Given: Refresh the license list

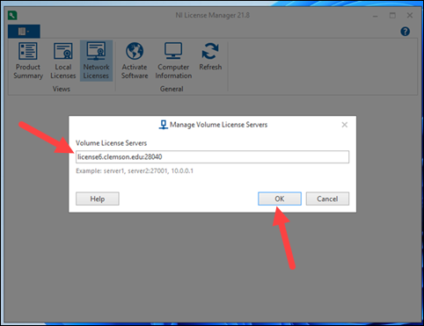Looking at the screenshot, I should pos(210,57).
